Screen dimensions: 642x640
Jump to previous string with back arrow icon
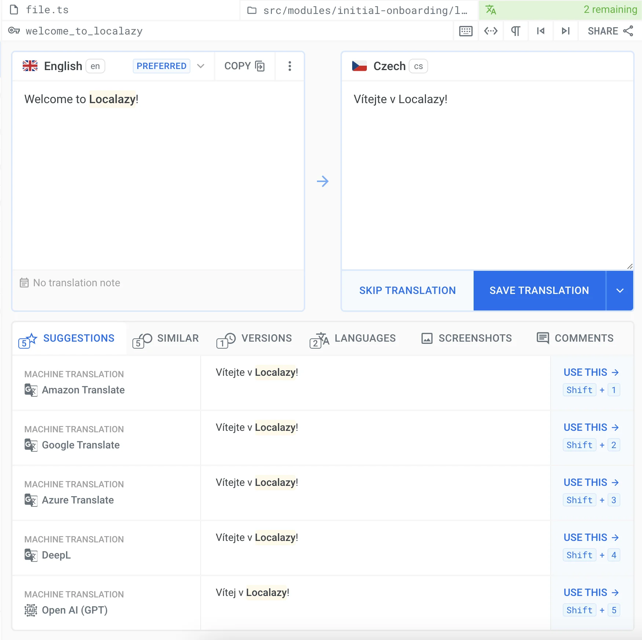[x=540, y=31]
